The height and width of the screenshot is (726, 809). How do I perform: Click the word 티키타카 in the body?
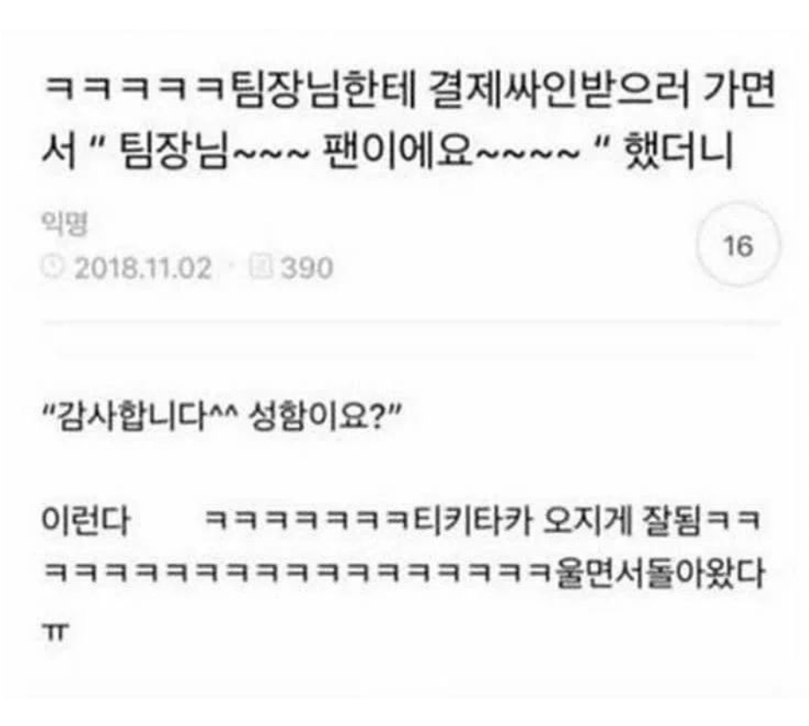472,520
